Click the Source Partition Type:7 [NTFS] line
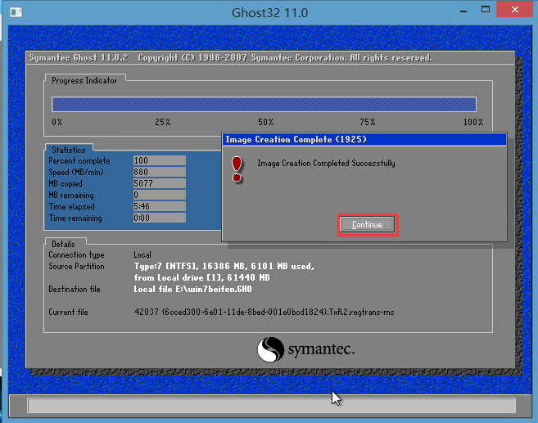 tap(224, 267)
